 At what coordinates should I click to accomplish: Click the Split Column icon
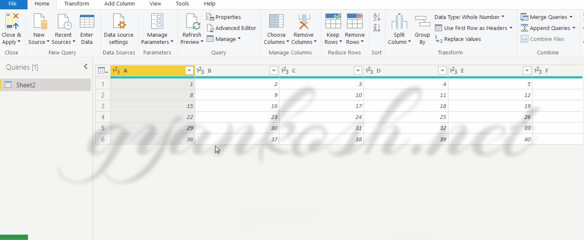coord(399,22)
